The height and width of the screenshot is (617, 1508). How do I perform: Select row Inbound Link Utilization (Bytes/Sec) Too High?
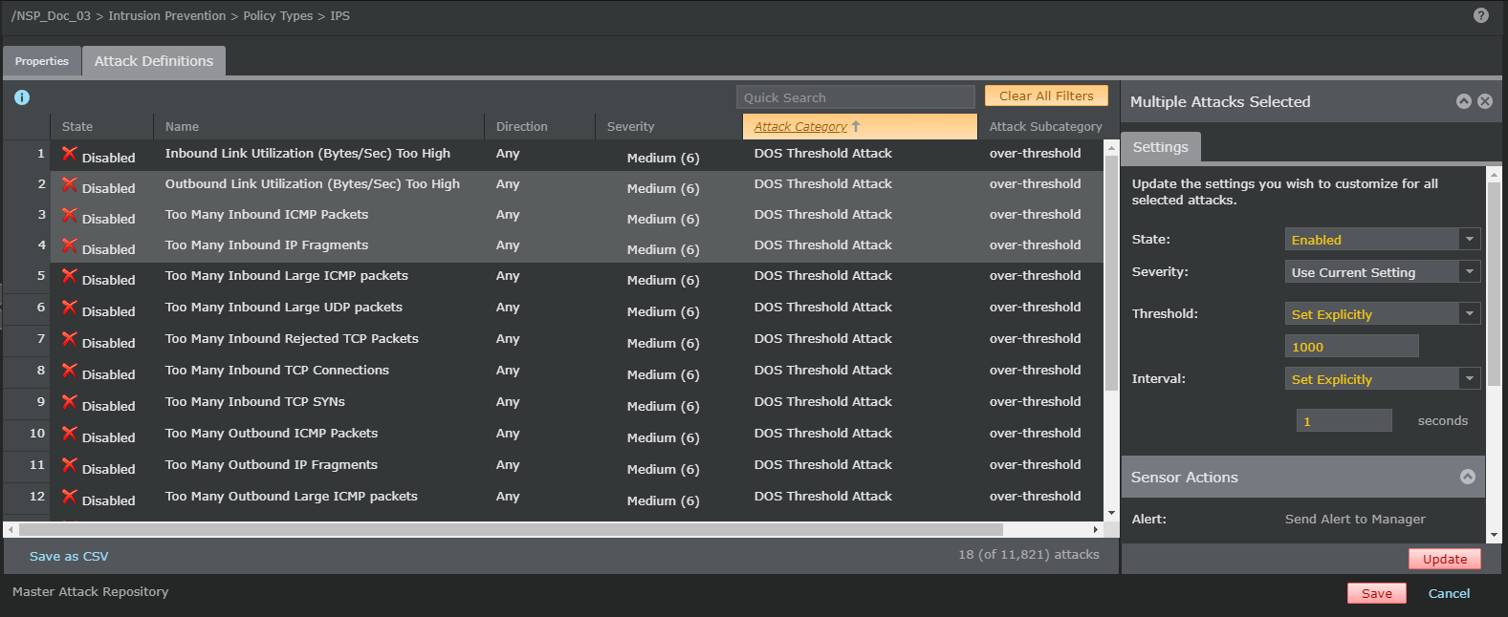(553, 155)
